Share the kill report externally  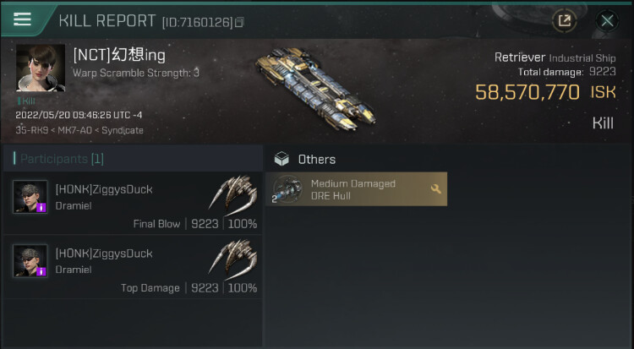(x=563, y=20)
